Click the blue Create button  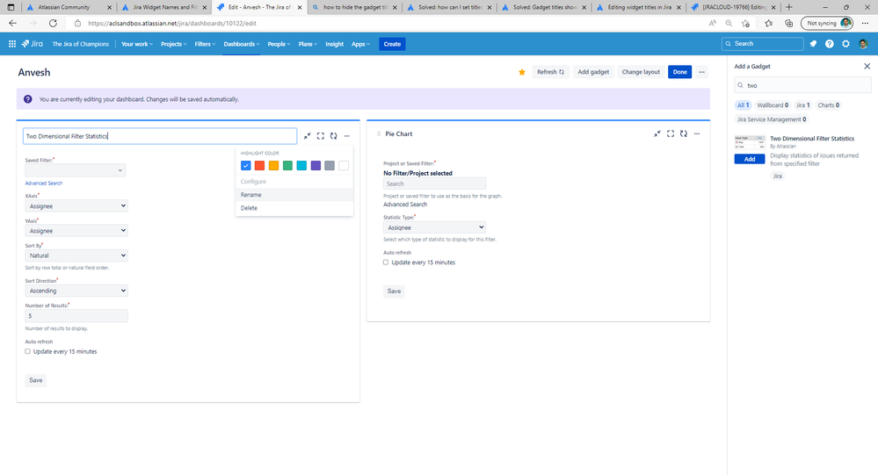(x=392, y=44)
